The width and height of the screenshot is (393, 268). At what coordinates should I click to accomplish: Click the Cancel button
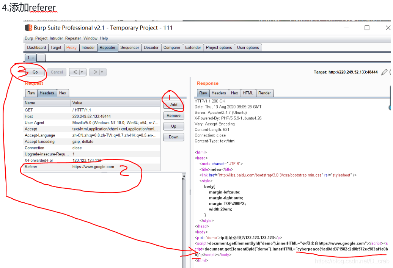[57, 72]
